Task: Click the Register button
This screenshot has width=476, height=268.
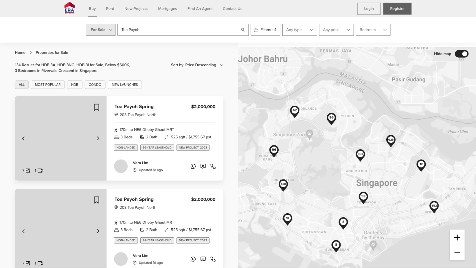Action: tap(397, 9)
